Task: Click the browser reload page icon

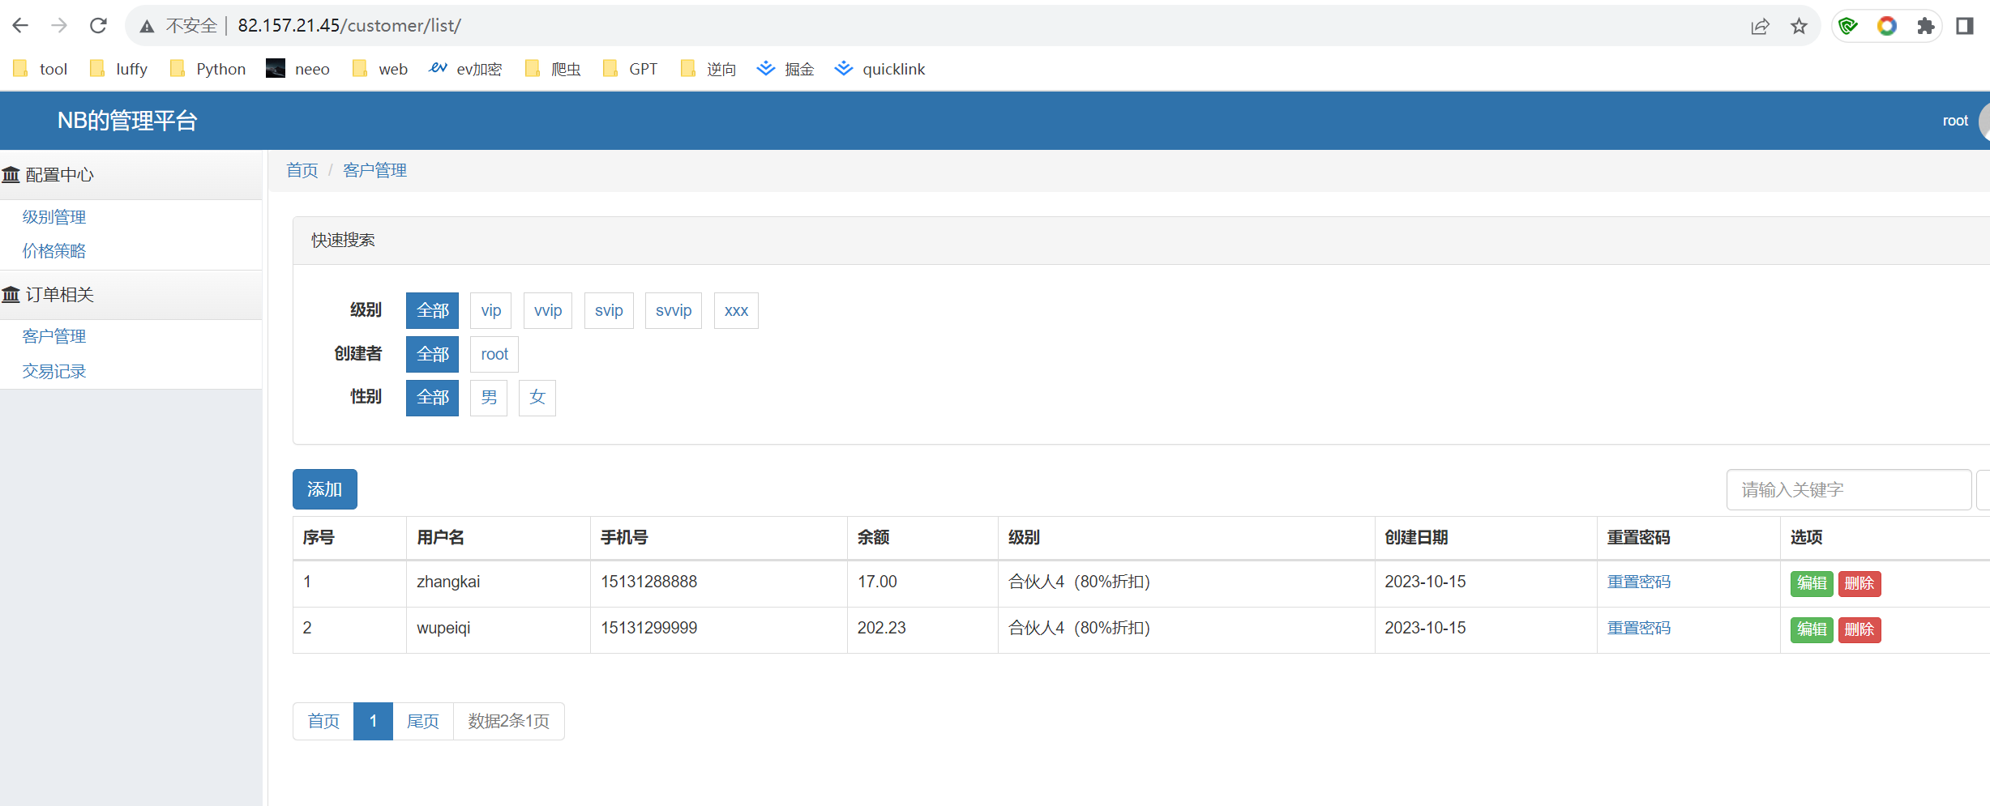Action: pyautogui.click(x=98, y=26)
